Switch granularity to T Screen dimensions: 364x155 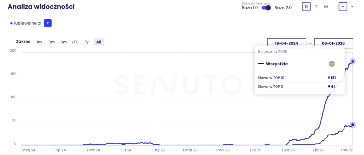pyautogui.click(x=316, y=7)
